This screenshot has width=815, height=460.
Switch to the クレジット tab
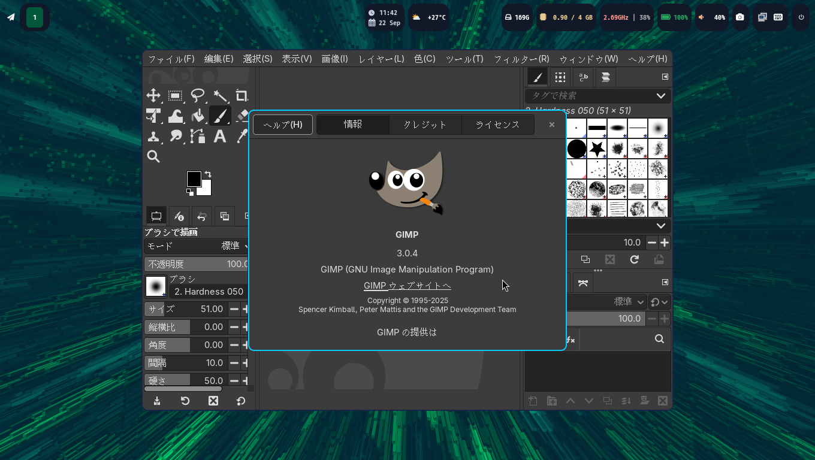(425, 125)
